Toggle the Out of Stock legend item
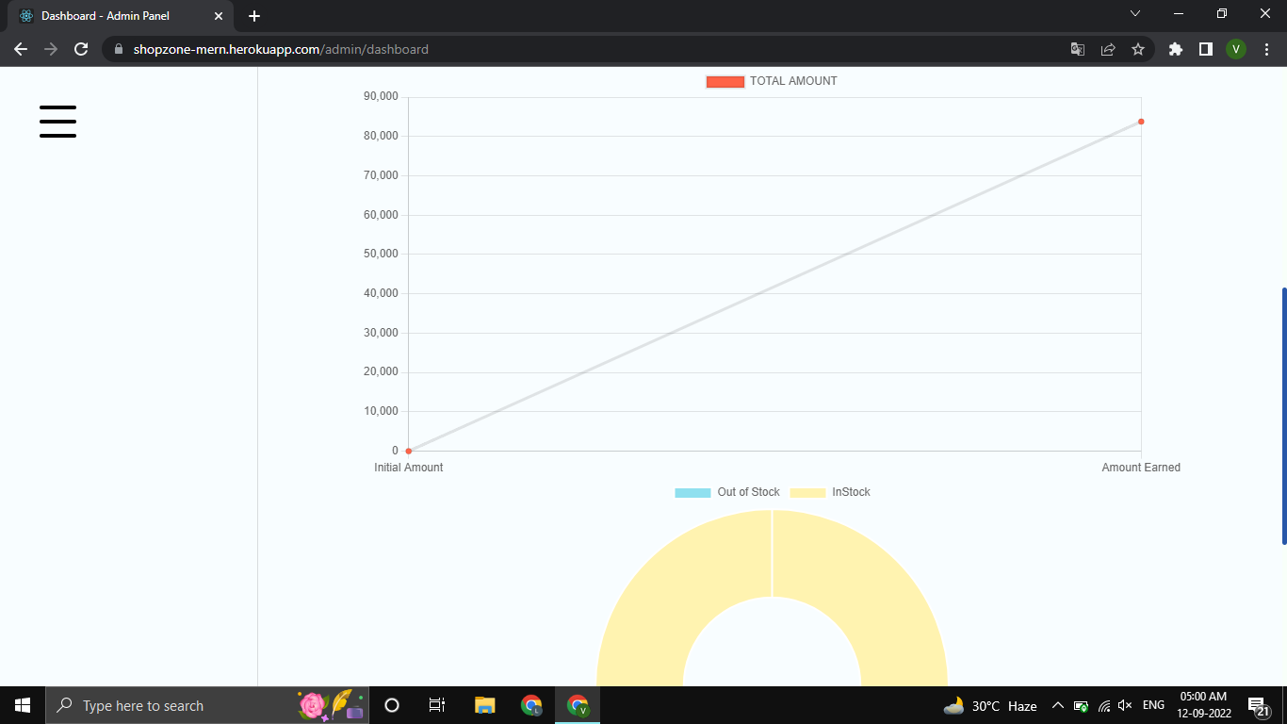 pos(727,492)
